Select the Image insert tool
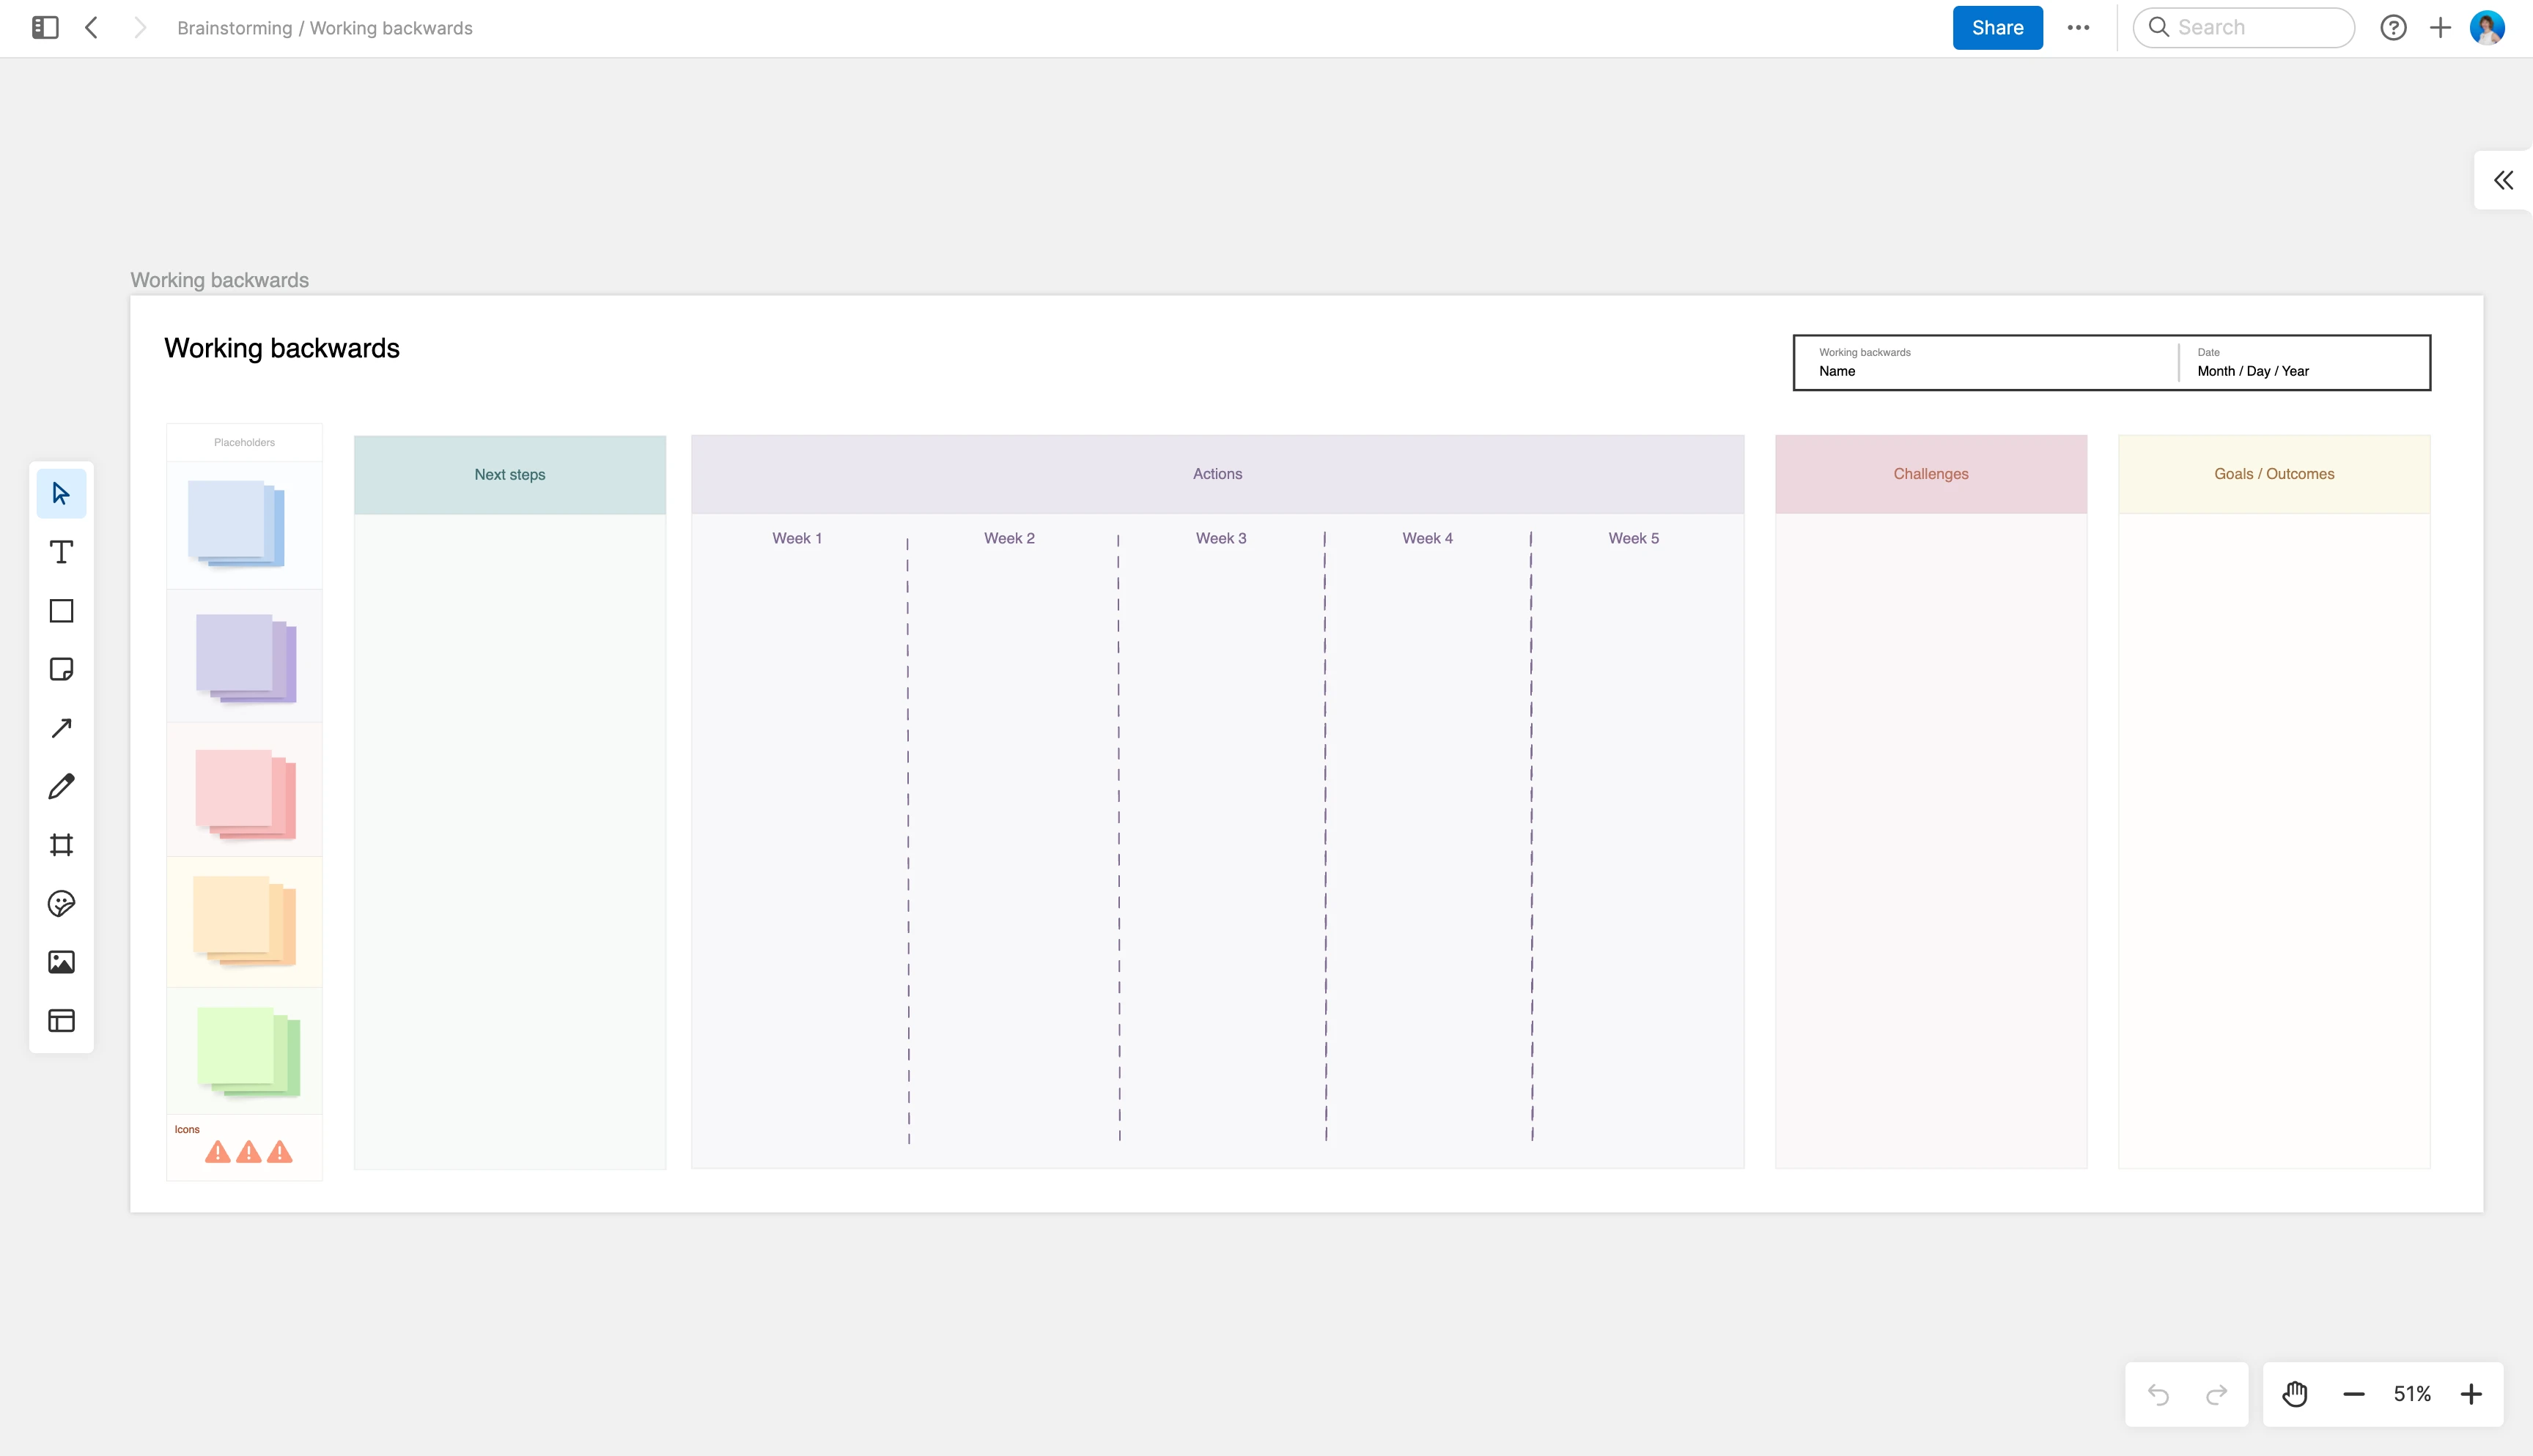2533x1456 pixels. [x=61, y=962]
